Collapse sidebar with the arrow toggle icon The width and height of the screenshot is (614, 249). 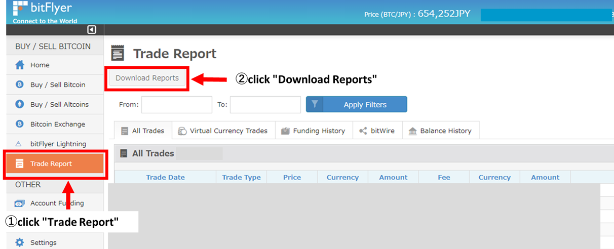click(92, 30)
